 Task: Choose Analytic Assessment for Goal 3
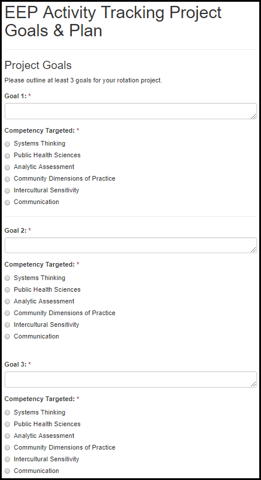tap(8, 436)
